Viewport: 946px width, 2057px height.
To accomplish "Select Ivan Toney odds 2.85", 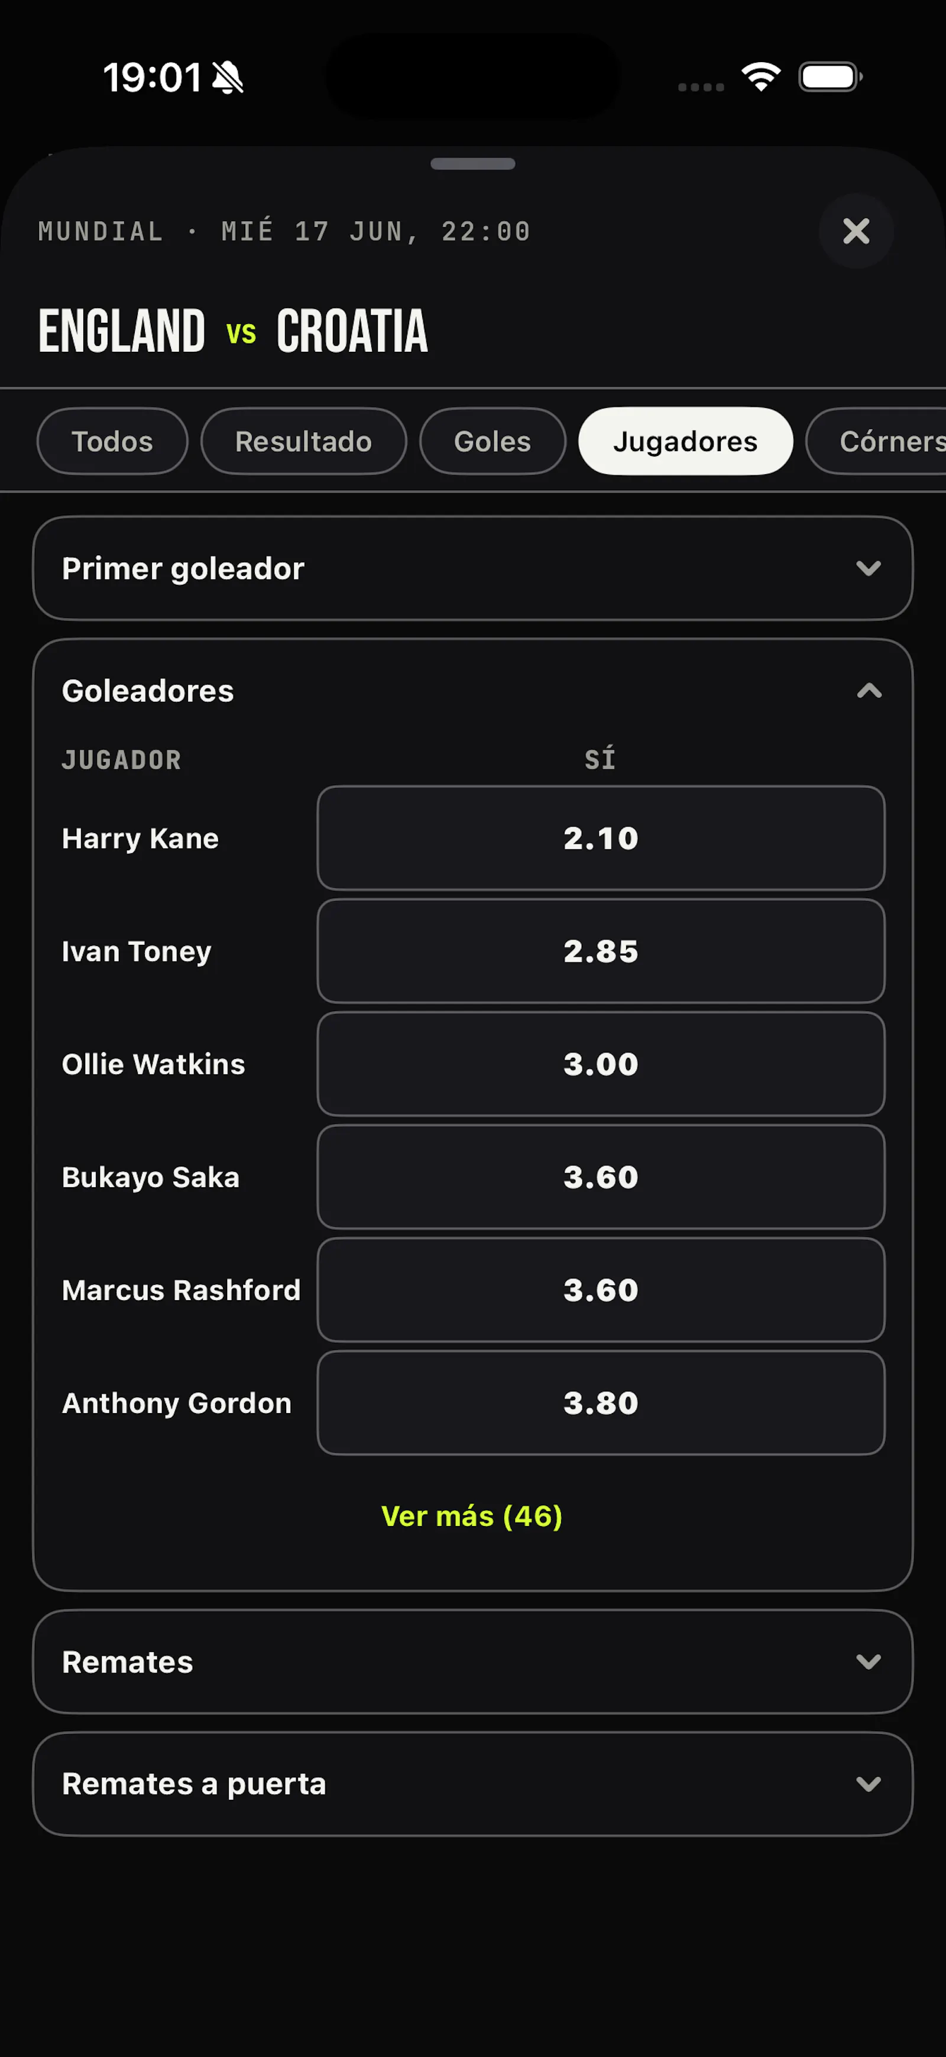I will (x=601, y=951).
